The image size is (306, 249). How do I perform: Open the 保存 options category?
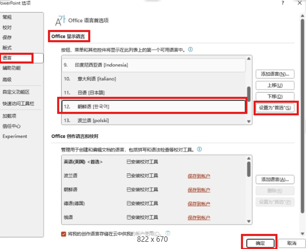click(x=7, y=37)
